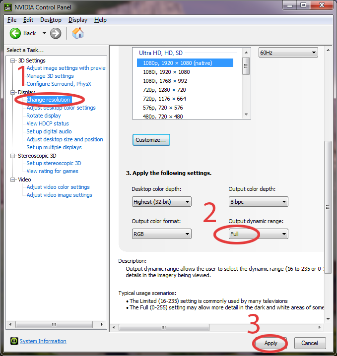Go to the Home house icon
337x356 pixels.
pos(78,33)
